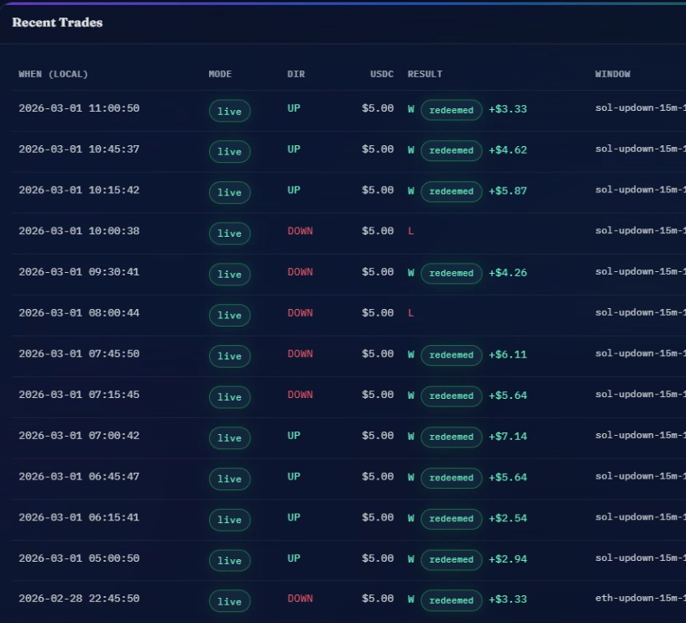Click profit value +$6.11
Viewport: 686px width, 623px height.
[x=508, y=354]
